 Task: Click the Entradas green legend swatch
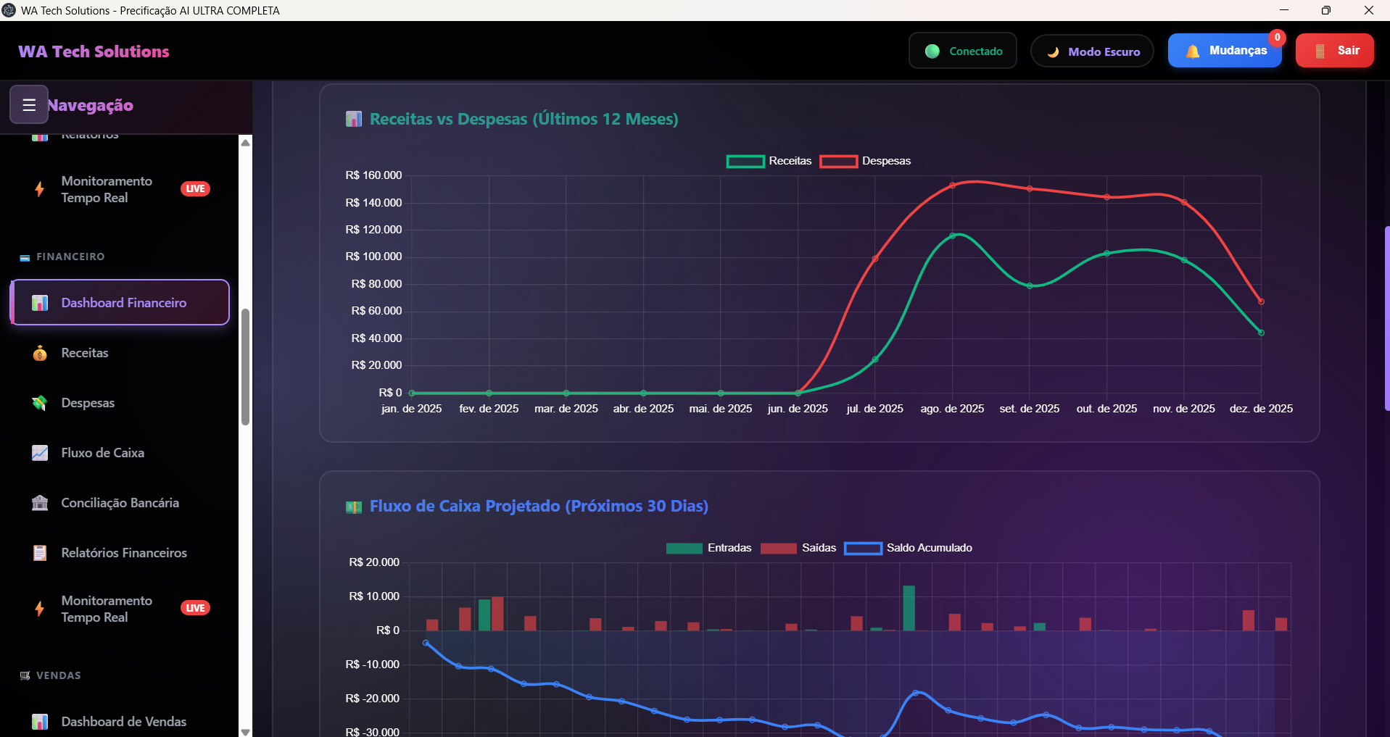pos(684,548)
